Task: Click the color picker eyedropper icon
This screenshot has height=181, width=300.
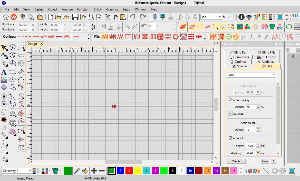Action: point(77,171)
